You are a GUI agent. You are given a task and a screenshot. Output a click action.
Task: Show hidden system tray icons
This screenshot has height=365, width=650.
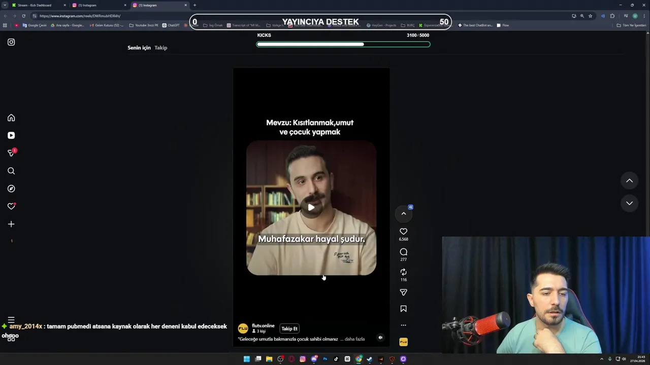[602, 359]
